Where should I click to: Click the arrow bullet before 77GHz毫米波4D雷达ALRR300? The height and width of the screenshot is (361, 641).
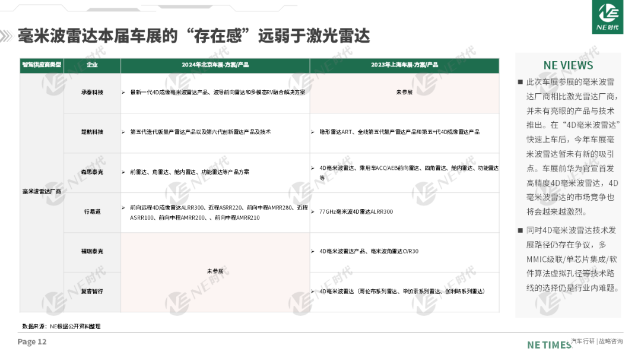313,211
